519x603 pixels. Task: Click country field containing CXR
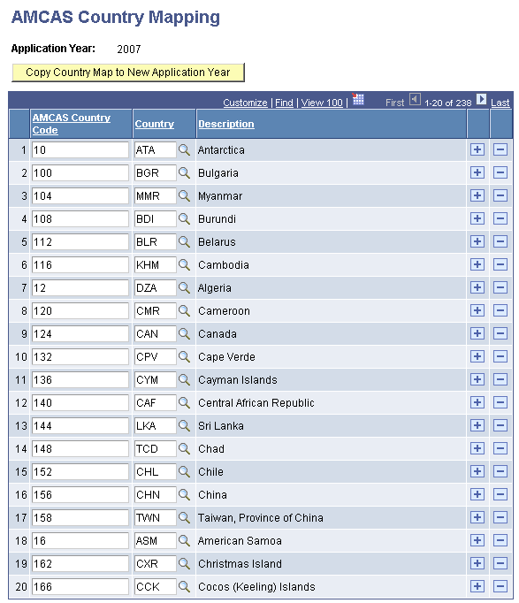click(156, 563)
